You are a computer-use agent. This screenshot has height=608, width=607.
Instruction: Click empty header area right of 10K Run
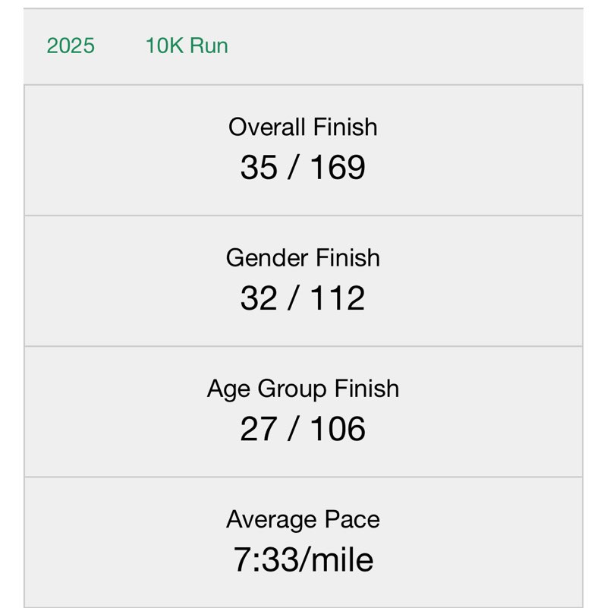point(417,46)
